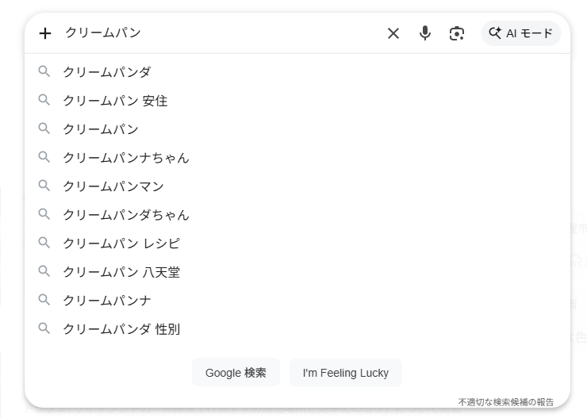Click magnifier icon beside クリームパン レシピ

click(44, 244)
